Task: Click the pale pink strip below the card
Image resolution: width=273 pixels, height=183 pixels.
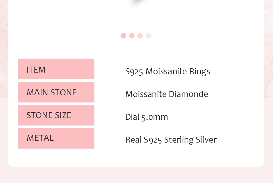Action: coord(136,175)
